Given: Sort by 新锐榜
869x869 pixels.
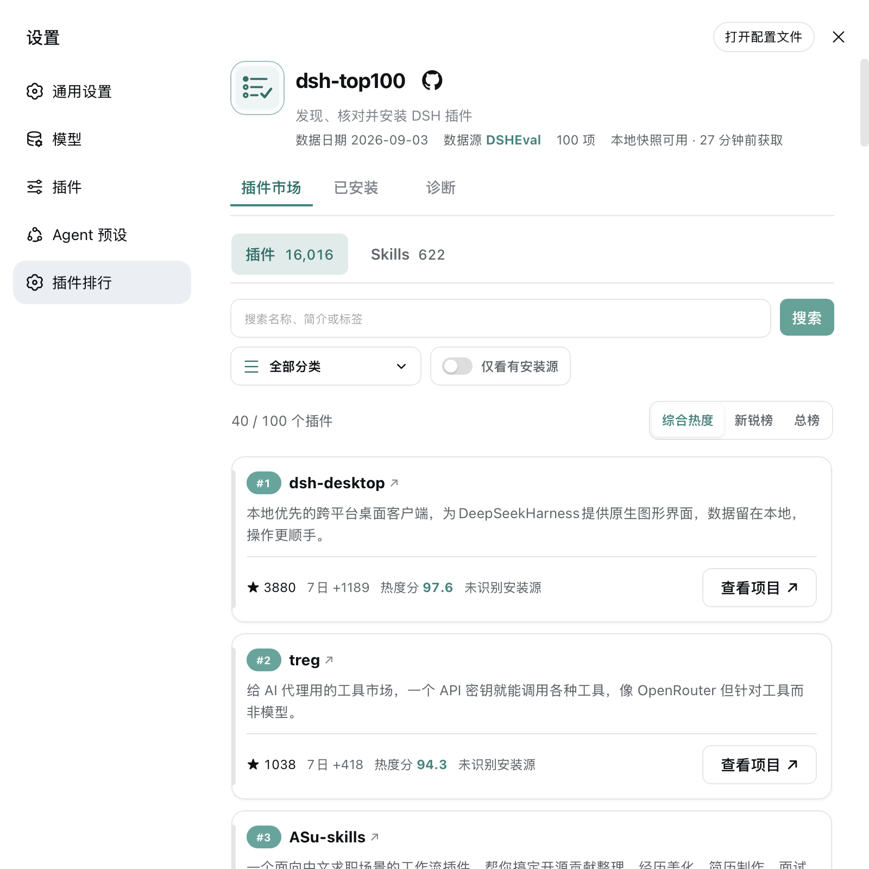Looking at the screenshot, I should click(753, 420).
